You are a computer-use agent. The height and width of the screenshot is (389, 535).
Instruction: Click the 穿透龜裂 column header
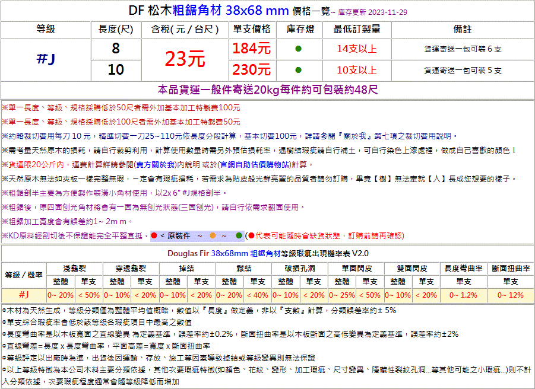click(x=131, y=269)
